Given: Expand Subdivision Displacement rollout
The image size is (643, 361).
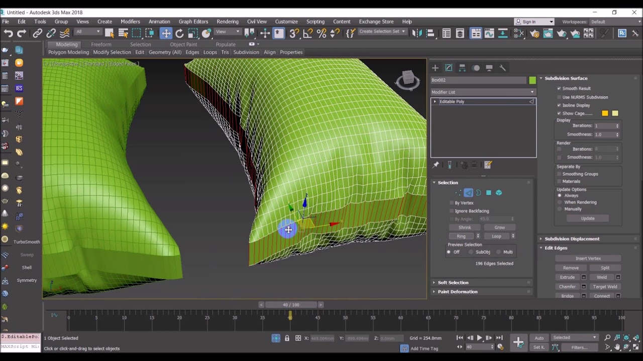Looking at the screenshot, I should click(x=572, y=239).
